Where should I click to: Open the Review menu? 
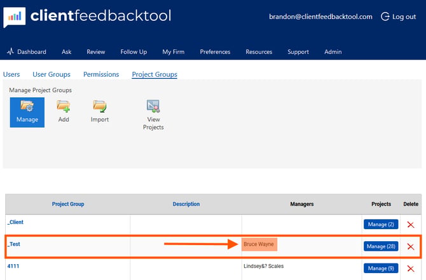coord(96,52)
